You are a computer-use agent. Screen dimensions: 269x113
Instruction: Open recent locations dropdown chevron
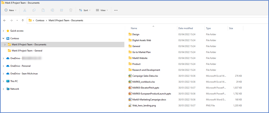tap(17, 20)
